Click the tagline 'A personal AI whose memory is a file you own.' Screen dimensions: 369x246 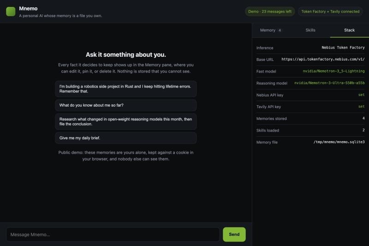60,16
